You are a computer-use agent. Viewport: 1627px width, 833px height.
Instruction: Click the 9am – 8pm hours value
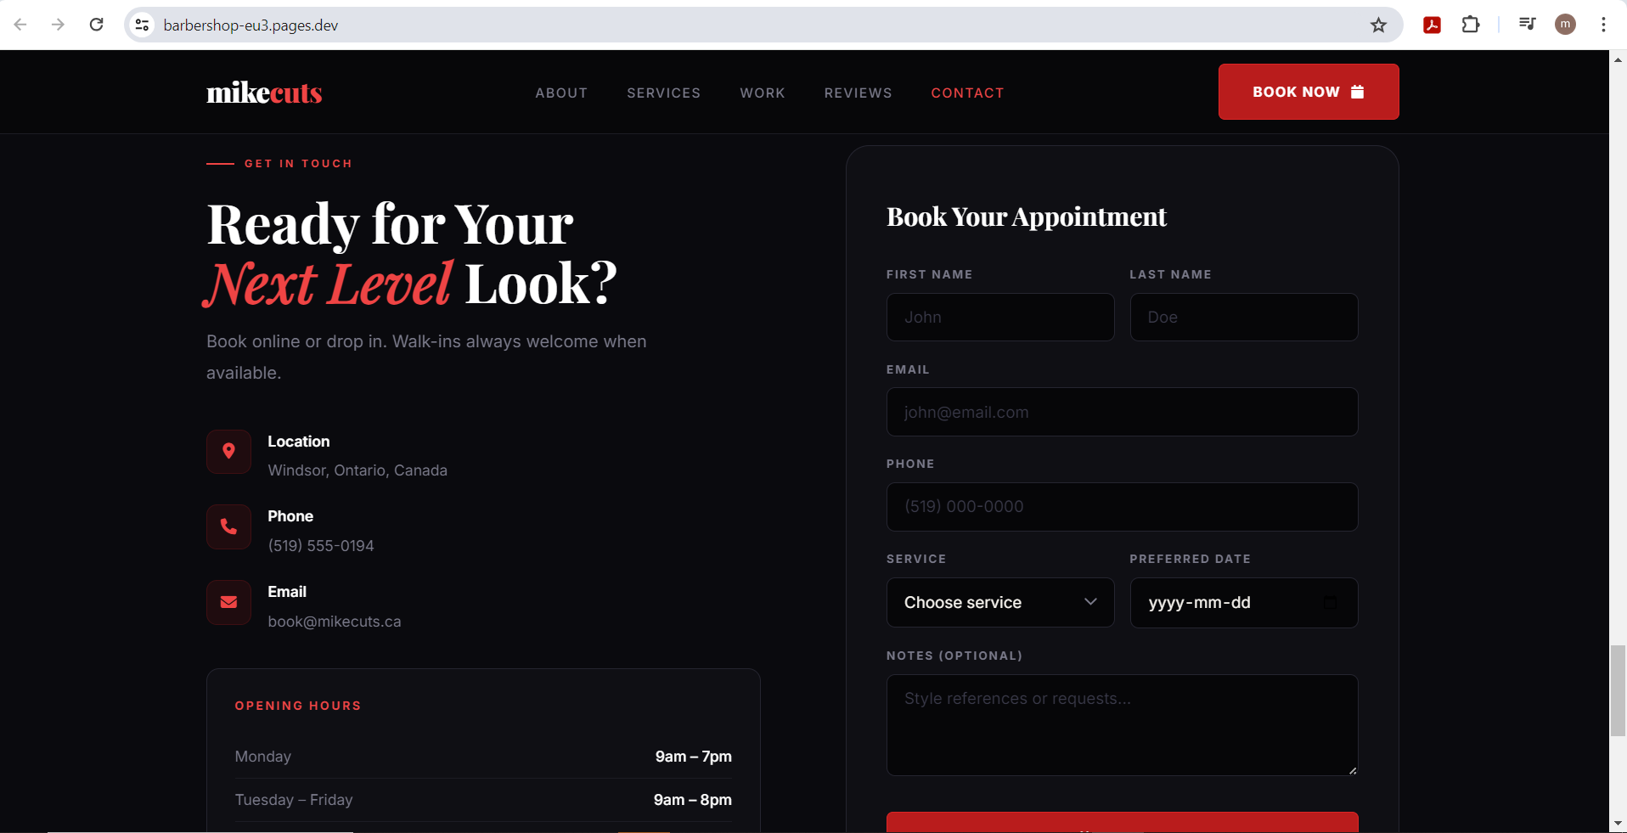692,799
